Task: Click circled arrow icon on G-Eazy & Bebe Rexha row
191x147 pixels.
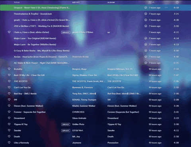Action: coord(146,51)
